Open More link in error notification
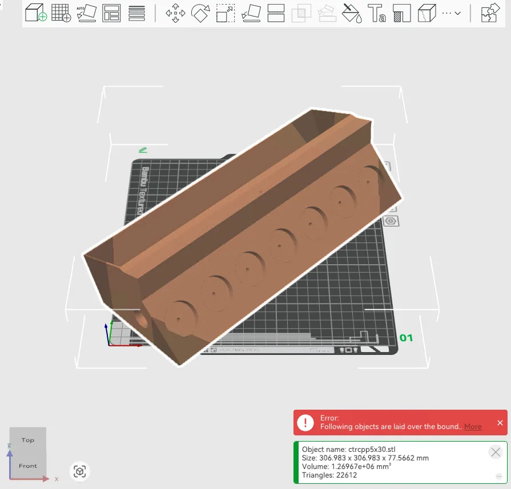 point(473,426)
